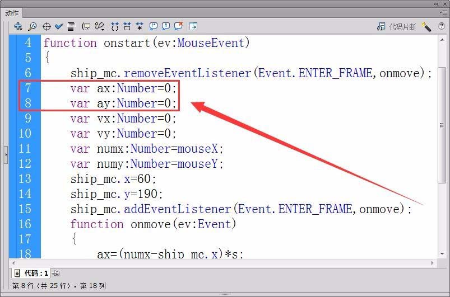Click the 'var vy:Number=0;' line
450x297 pixels.
click(123, 134)
